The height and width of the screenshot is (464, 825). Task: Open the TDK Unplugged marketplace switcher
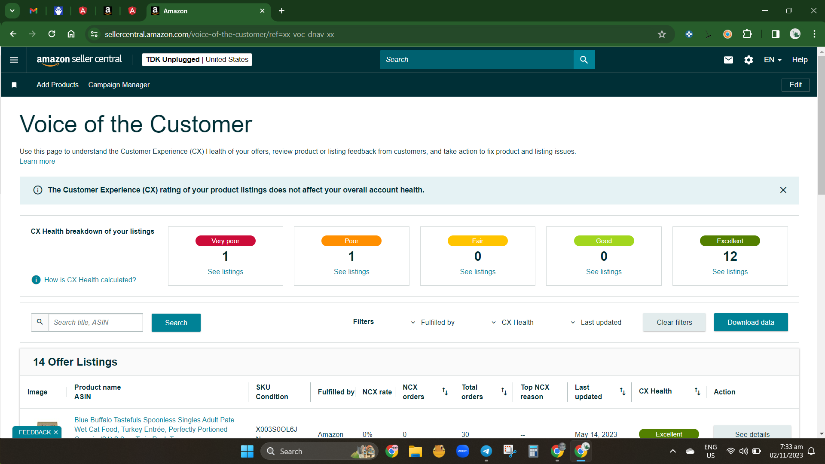(197, 60)
